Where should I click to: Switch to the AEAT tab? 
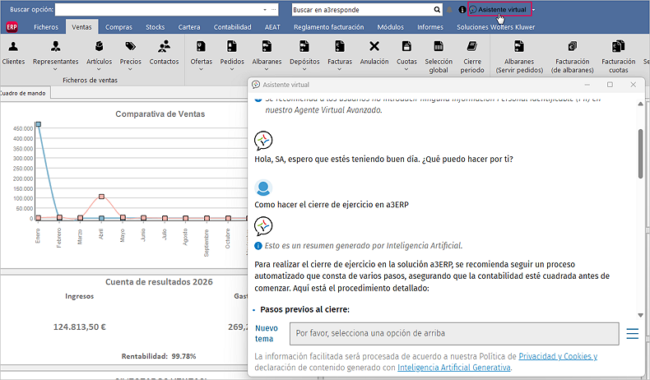[x=272, y=27]
